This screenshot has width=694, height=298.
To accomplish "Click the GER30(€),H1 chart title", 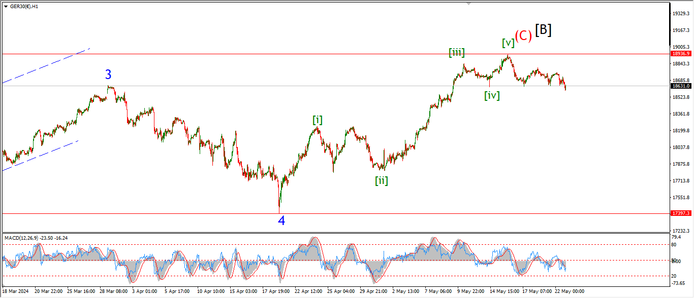I will [25, 6].
